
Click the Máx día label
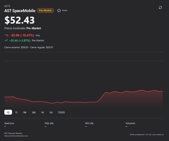49,123
